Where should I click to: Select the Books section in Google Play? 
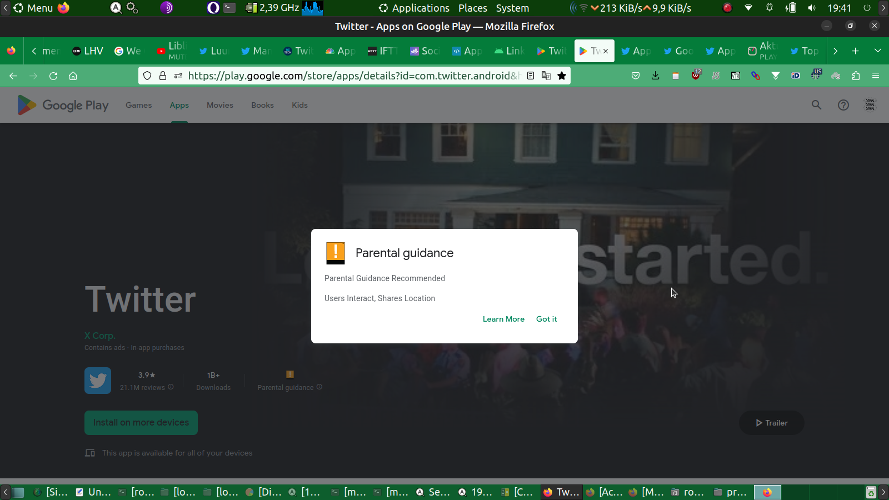pyautogui.click(x=262, y=105)
